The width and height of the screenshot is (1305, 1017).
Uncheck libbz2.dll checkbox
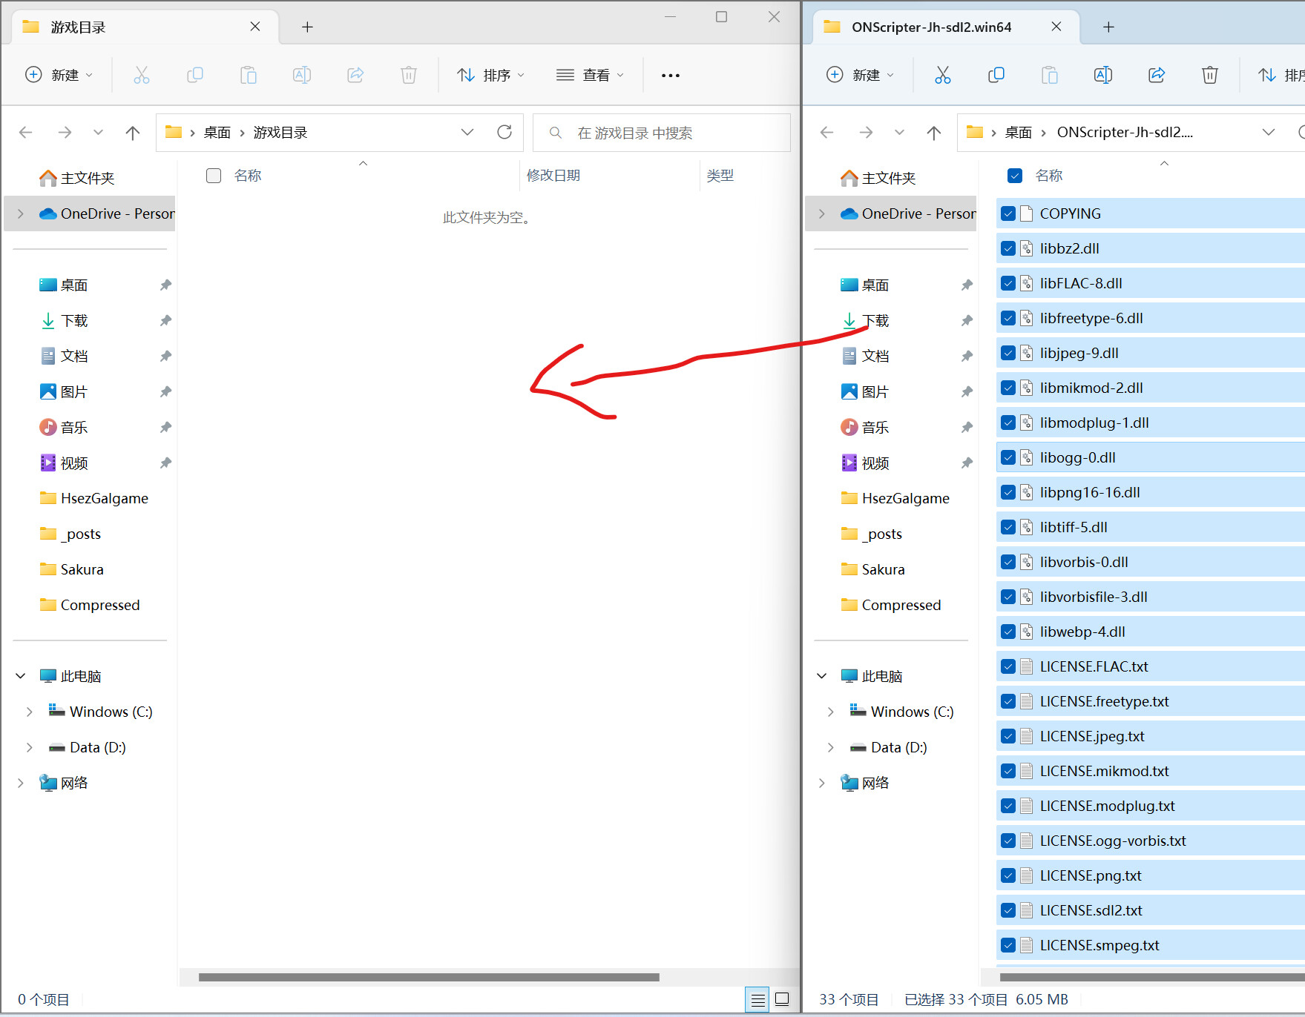[x=1008, y=248]
